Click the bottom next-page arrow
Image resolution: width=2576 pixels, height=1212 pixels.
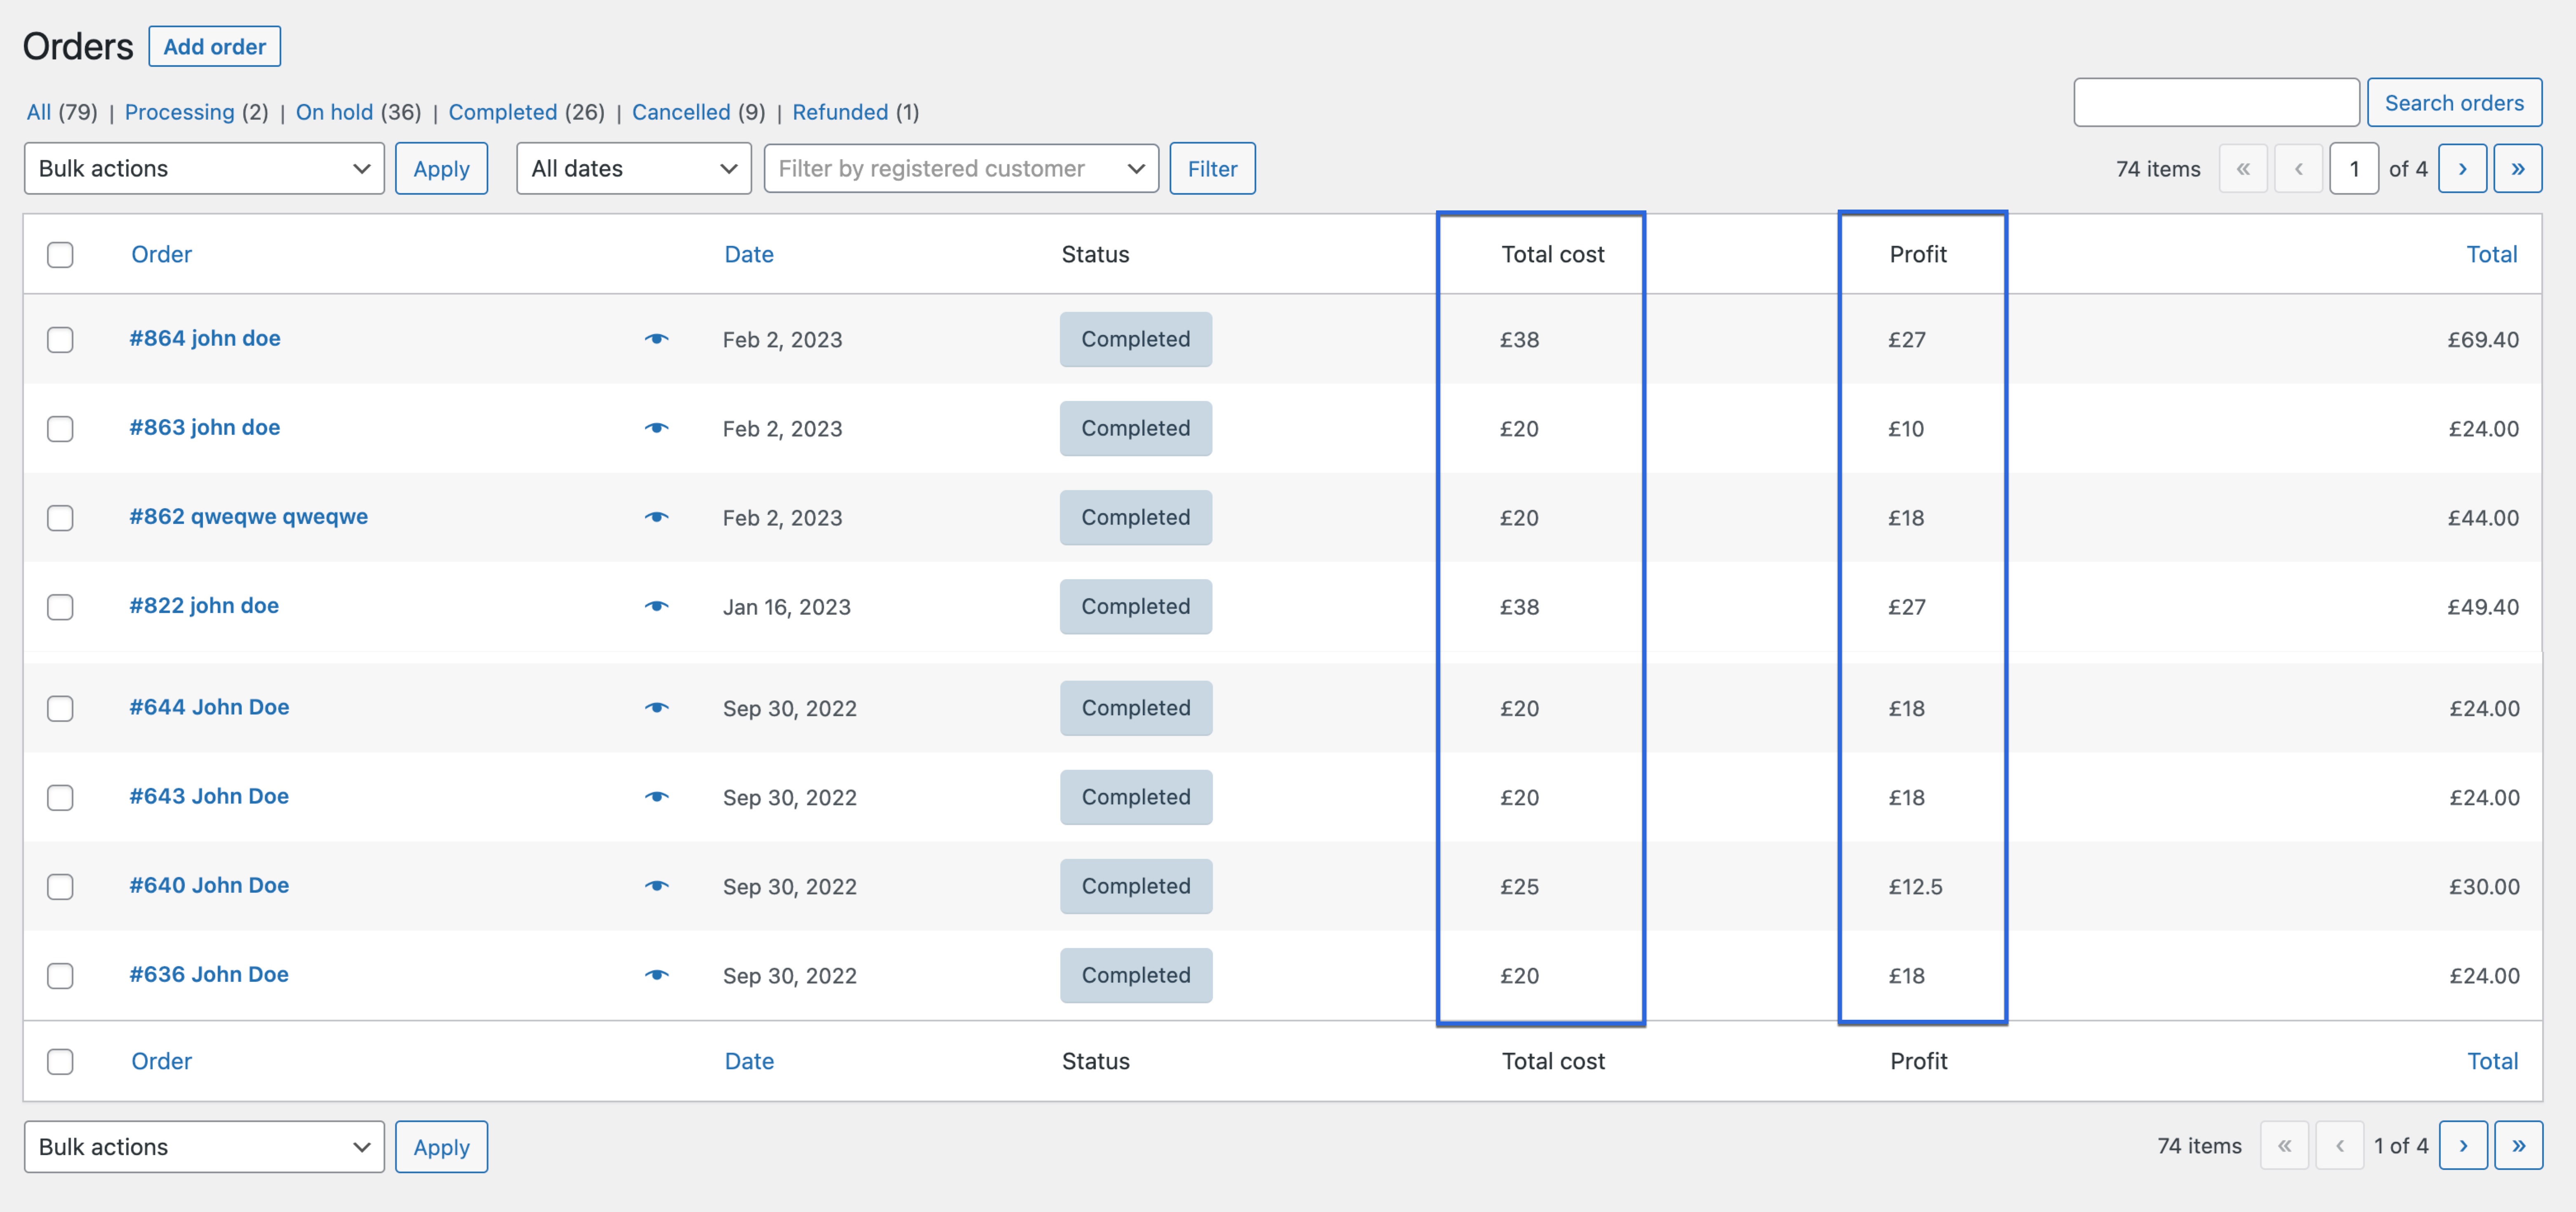(x=2464, y=1146)
